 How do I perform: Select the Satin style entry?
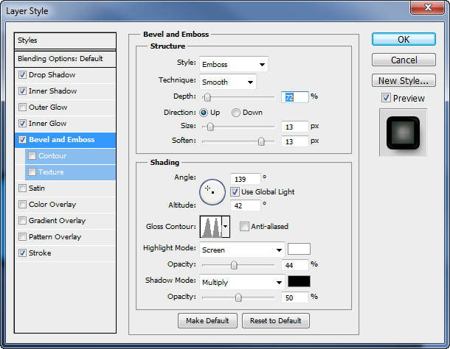pos(65,188)
